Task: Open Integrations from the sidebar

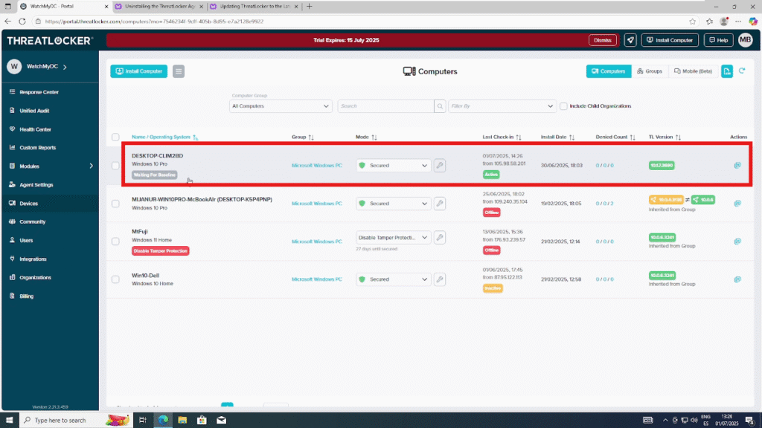Action: pos(33,259)
